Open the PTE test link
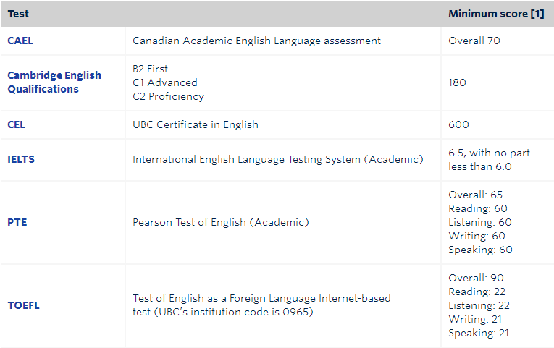The image size is (554, 348). pyautogui.click(x=17, y=222)
